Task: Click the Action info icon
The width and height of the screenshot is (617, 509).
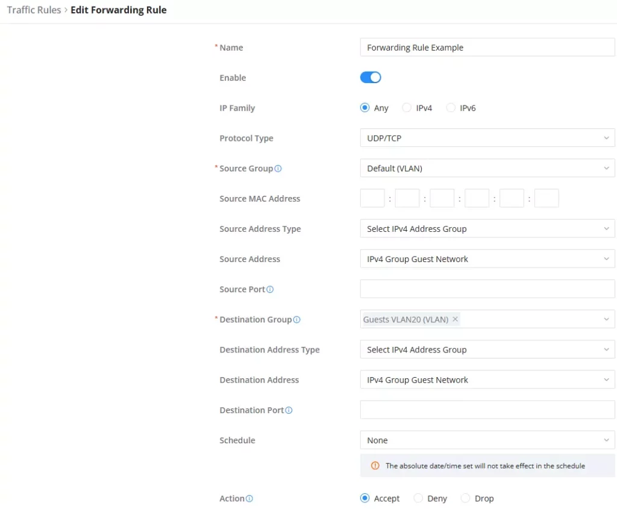Action: tap(249, 498)
